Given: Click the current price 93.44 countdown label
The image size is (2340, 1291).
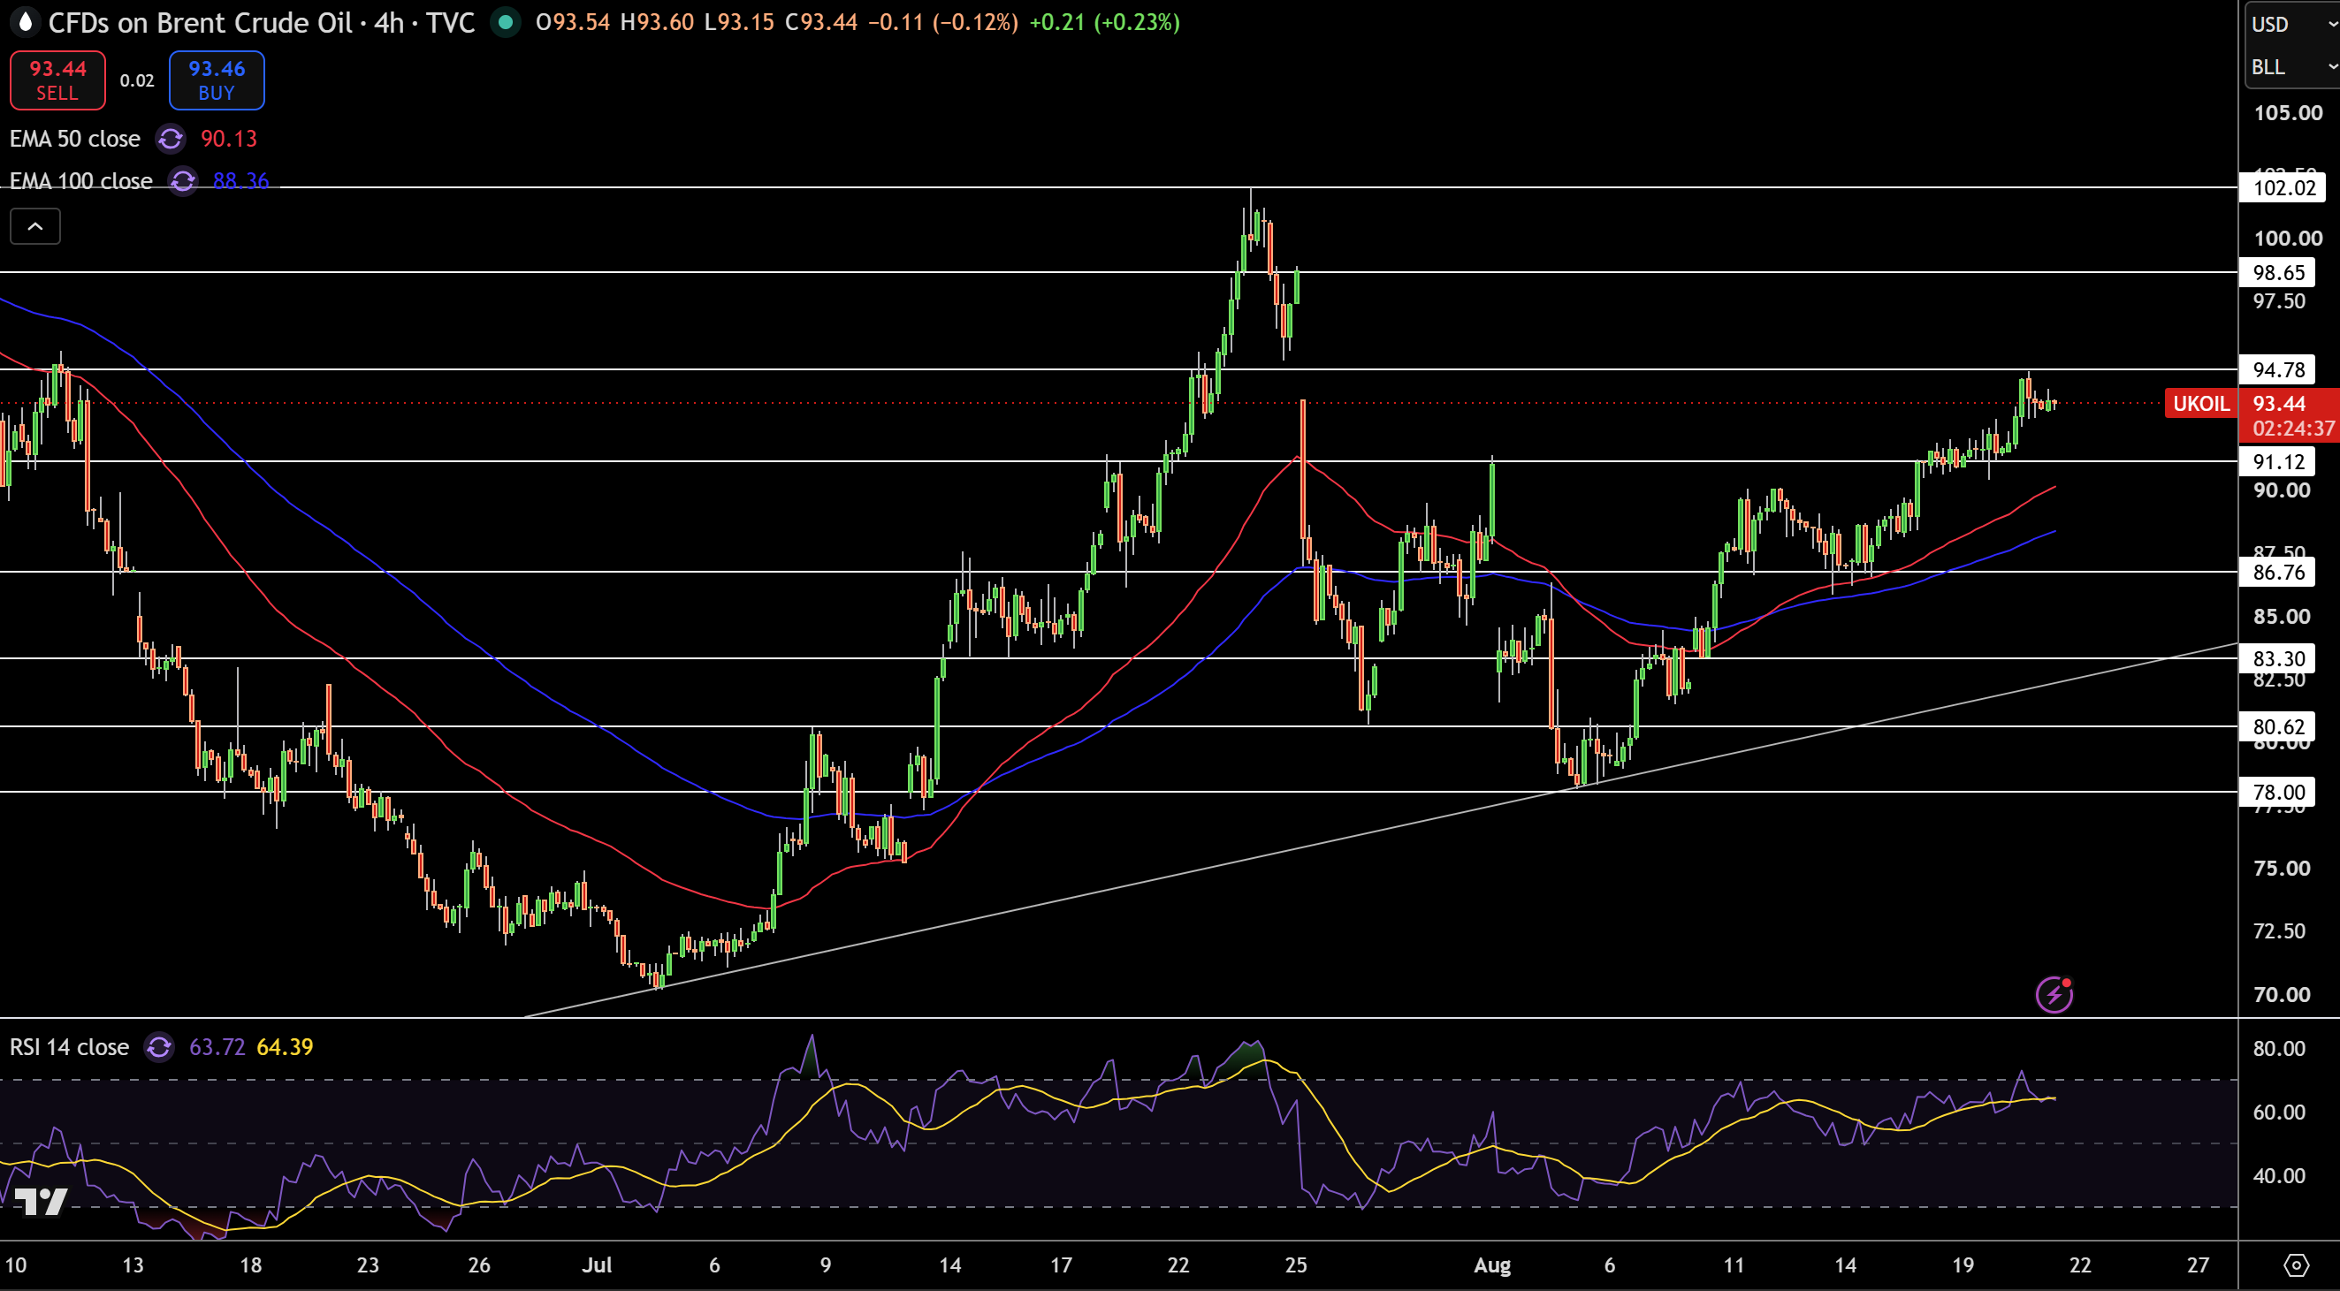Looking at the screenshot, I should point(2290,416).
